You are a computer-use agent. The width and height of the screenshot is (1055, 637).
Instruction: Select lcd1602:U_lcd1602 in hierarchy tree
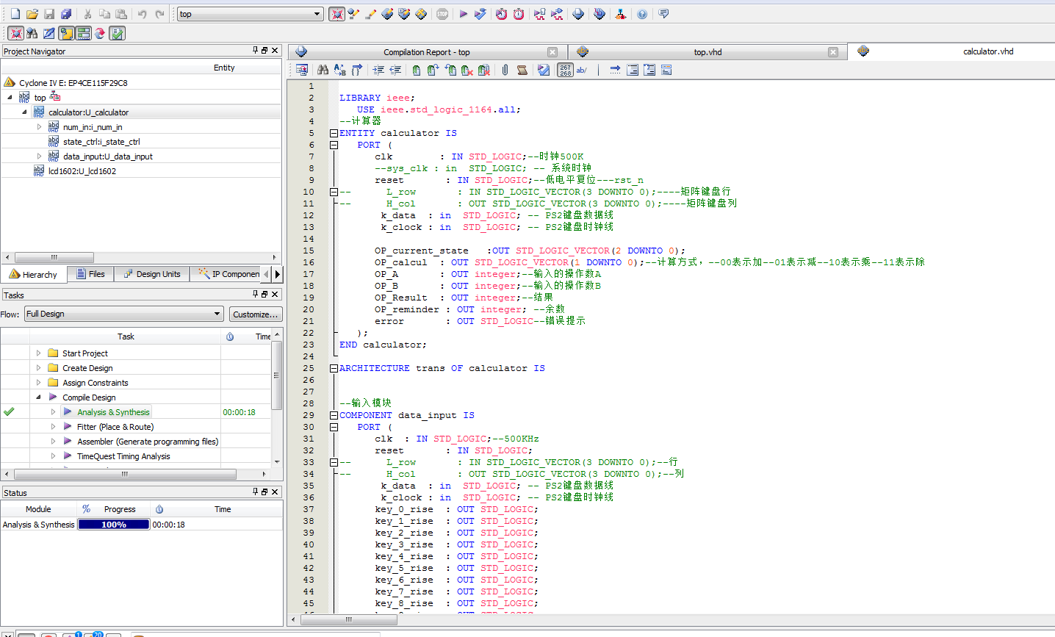(x=82, y=171)
